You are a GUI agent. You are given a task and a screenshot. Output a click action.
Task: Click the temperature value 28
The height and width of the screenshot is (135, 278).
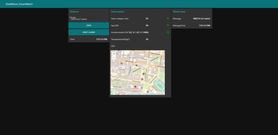(147, 40)
